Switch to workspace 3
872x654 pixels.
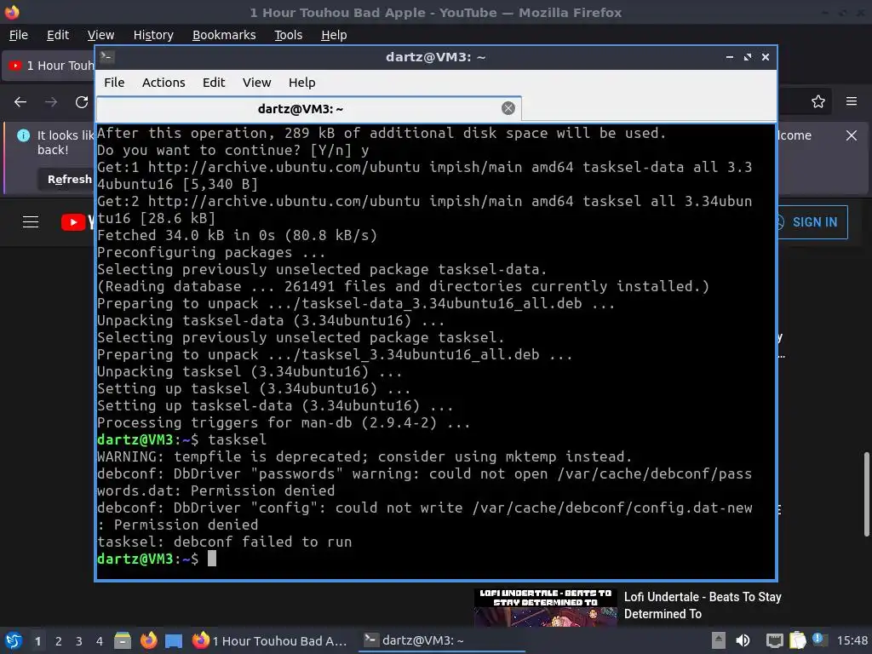(79, 641)
